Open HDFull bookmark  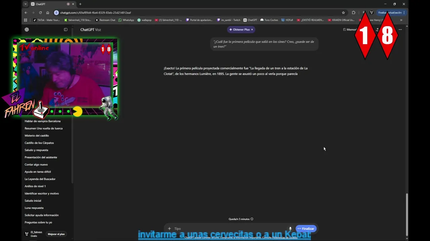point(287,20)
